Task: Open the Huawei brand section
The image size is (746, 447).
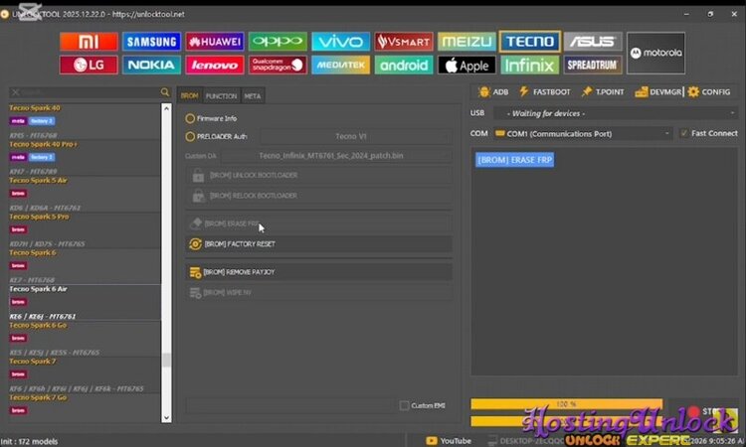Action: [x=214, y=42]
